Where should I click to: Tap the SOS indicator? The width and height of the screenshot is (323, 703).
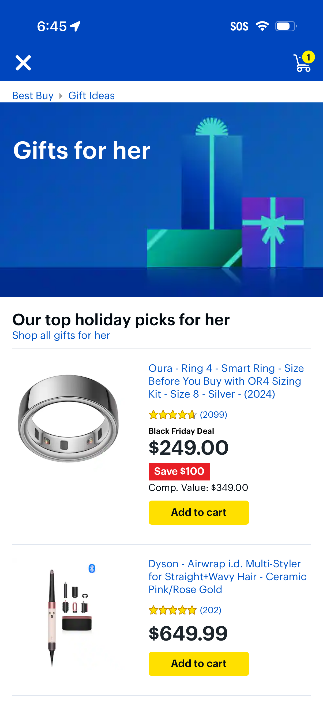tap(240, 26)
